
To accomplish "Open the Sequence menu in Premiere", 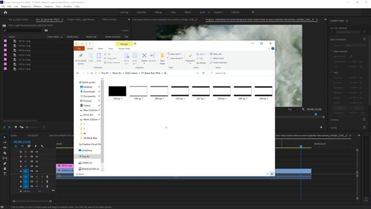I will [x=26, y=6].
